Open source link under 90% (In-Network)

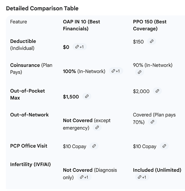pos(139,72)
